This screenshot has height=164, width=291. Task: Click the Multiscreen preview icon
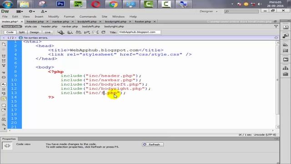coord(60,32)
